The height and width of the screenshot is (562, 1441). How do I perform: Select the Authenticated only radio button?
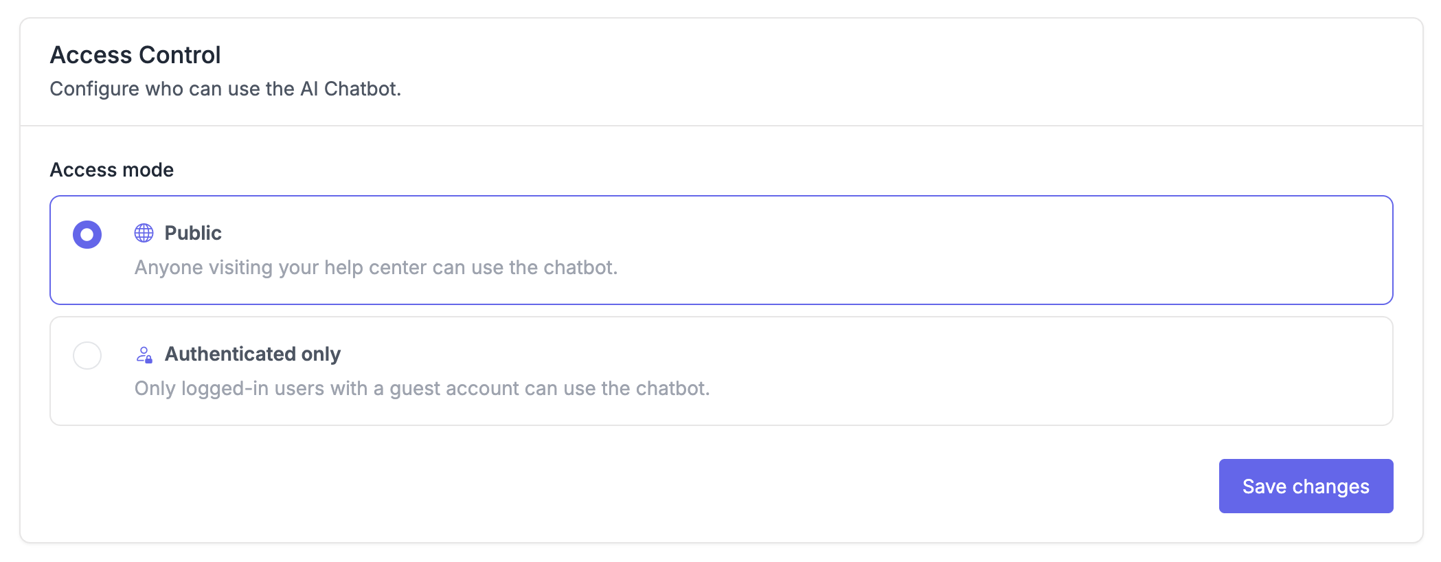coord(87,355)
